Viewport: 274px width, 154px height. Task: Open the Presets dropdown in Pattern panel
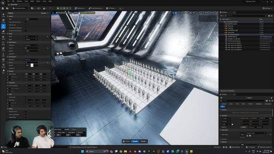45,13
